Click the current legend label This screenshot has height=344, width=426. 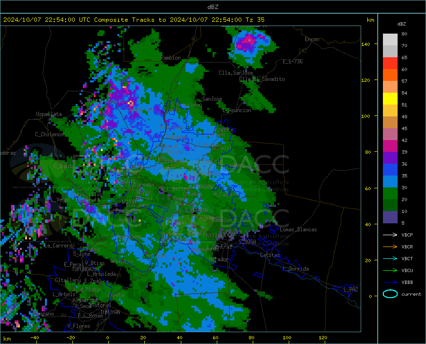coord(411,294)
